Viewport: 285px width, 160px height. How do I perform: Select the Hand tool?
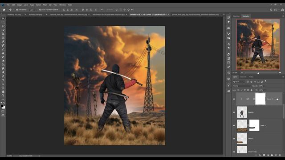tap(3, 92)
